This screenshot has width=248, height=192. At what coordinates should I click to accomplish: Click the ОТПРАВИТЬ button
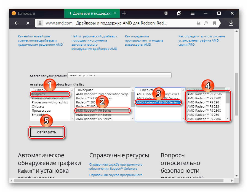47,132
